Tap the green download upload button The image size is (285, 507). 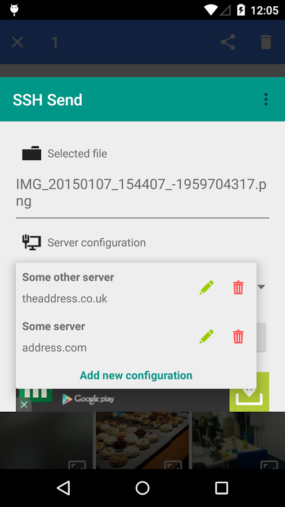click(249, 392)
